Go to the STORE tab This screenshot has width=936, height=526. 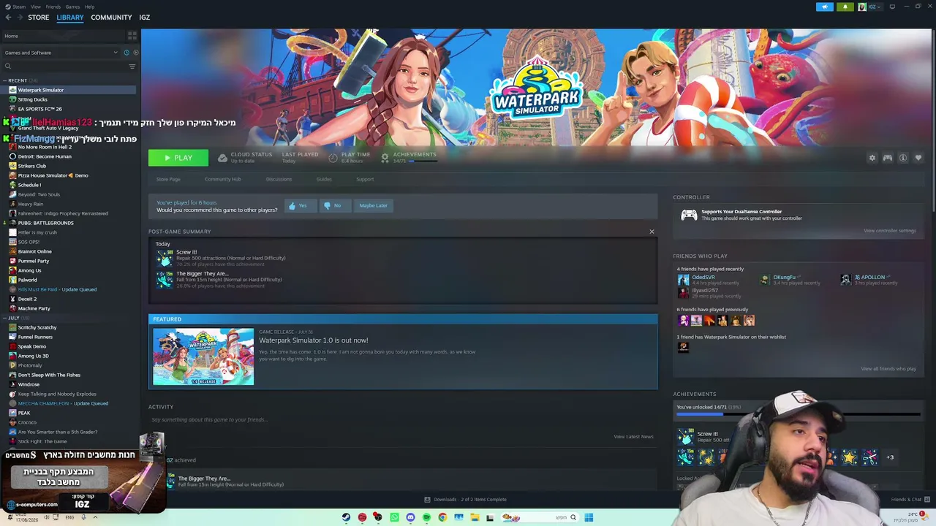pyautogui.click(x=39, y=18)
